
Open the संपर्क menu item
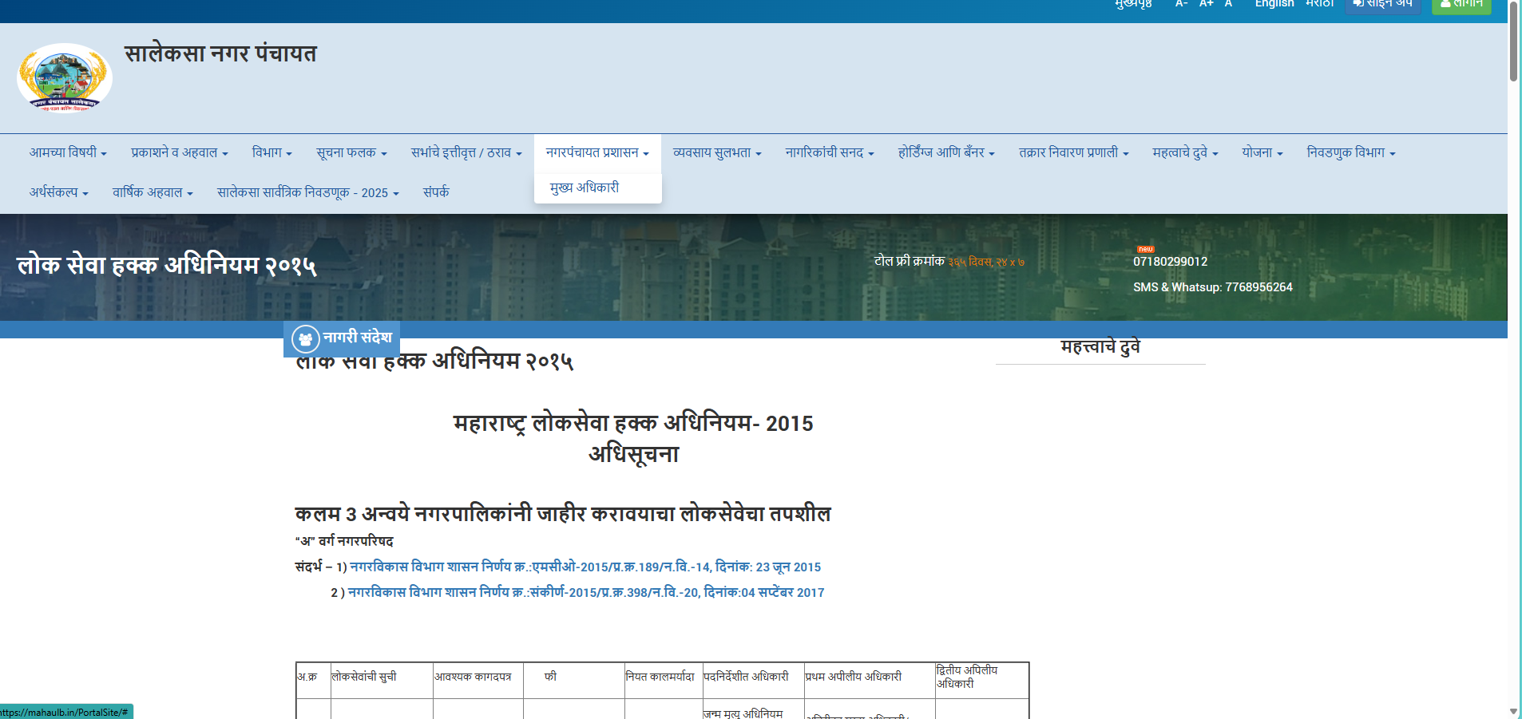click(436, 192)
